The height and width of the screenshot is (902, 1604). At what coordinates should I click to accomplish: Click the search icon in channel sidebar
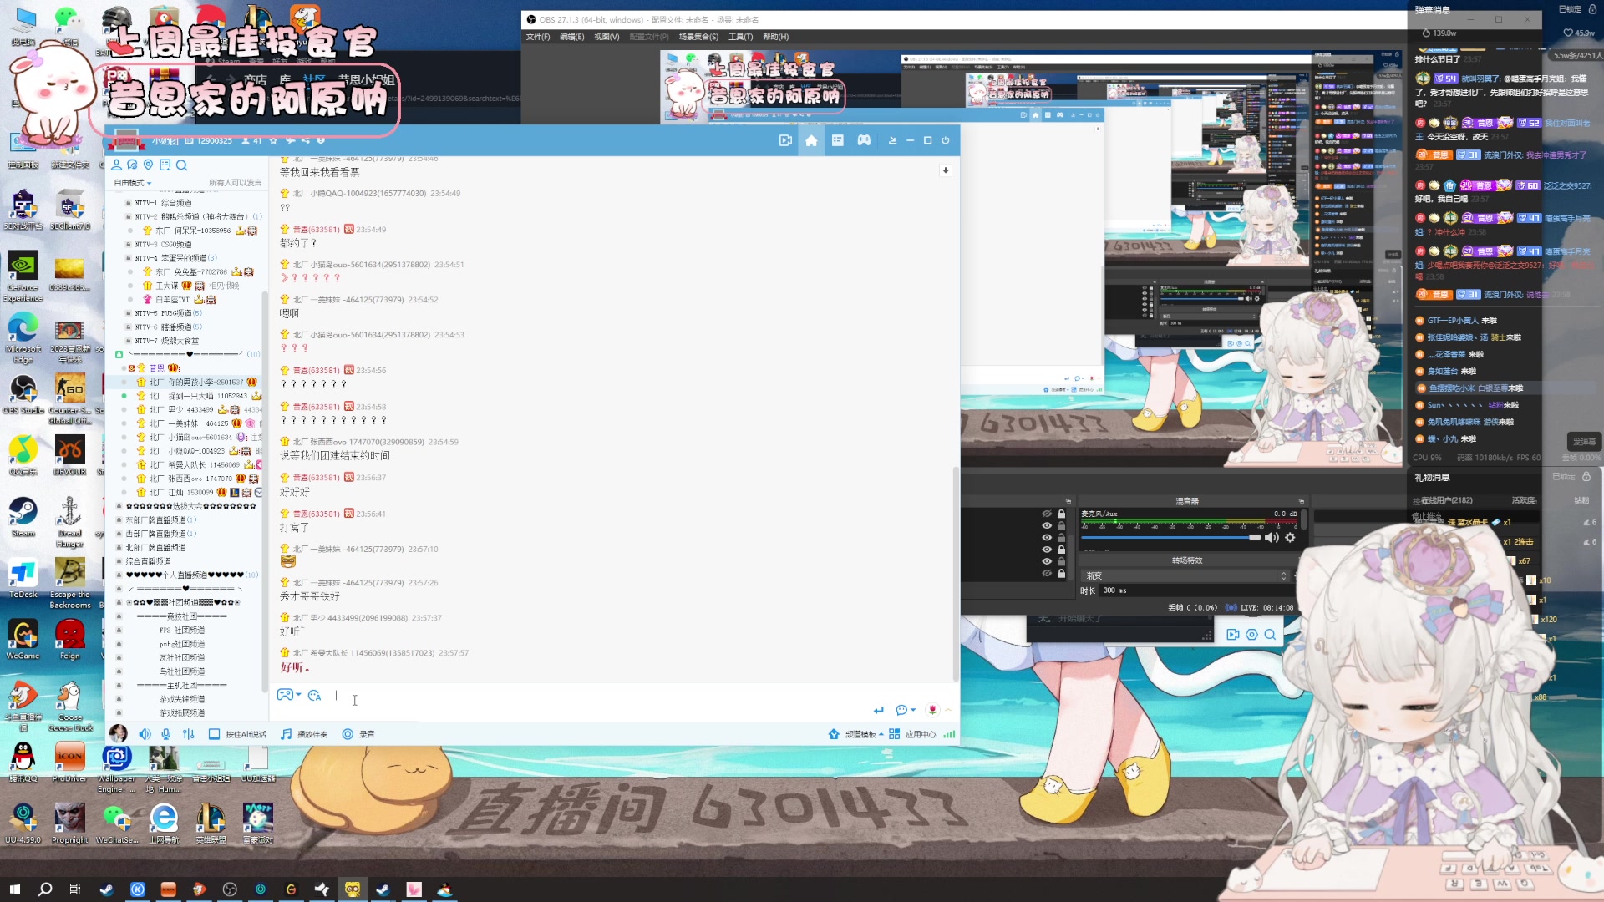(181, 165)
